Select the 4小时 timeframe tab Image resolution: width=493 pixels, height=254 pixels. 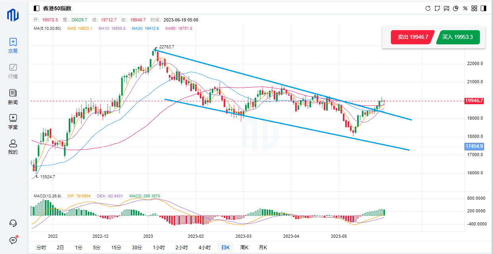205,247
